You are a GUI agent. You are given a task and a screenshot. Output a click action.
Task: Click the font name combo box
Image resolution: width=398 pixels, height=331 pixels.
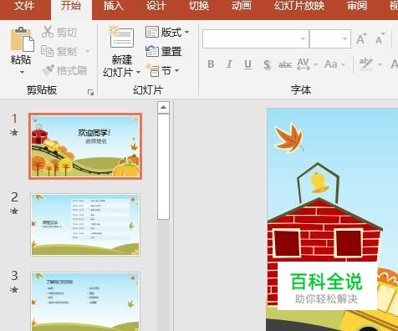point(256,38)
